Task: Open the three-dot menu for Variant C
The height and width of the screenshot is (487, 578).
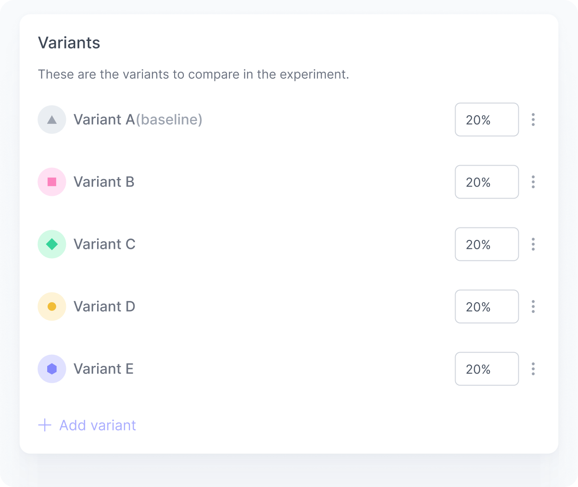Action: [533, 244]
